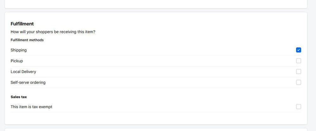The image size is (316, 131).
Task: Click the Self-serve ordering label
Action: (x=28, y=83)
